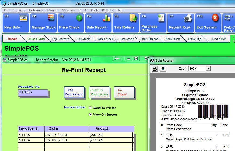This screenshot has width=235, height=151.
Task: Open the Tools menu
Action: 94,10
